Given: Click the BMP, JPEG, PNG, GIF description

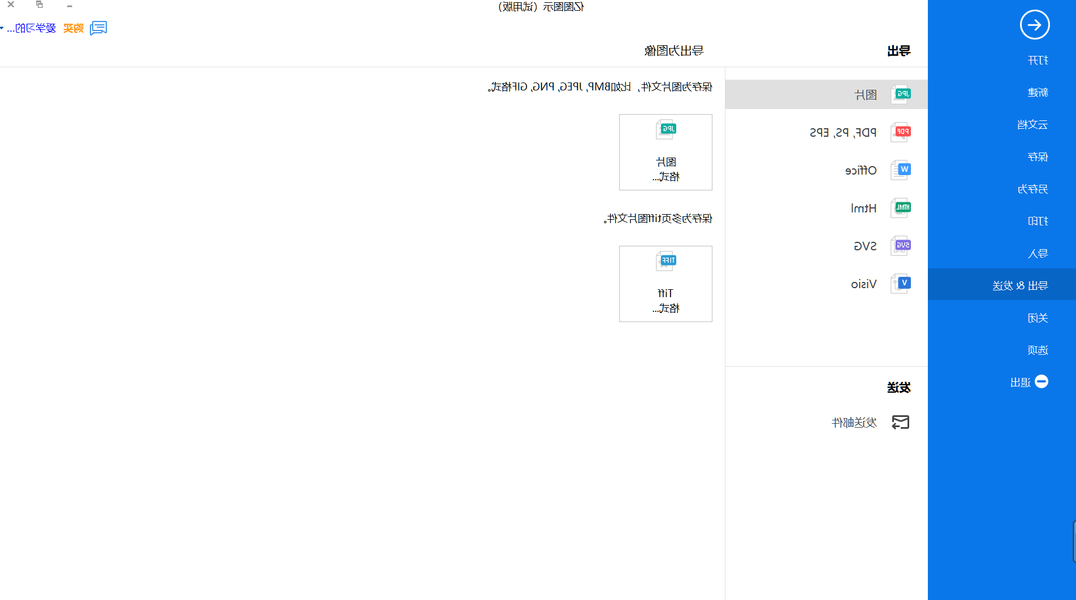Looking at the screenshot, I should click(x=600, y=87).
